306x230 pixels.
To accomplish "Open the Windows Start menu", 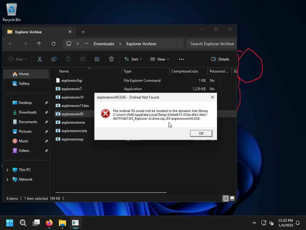I will point(10,223).
